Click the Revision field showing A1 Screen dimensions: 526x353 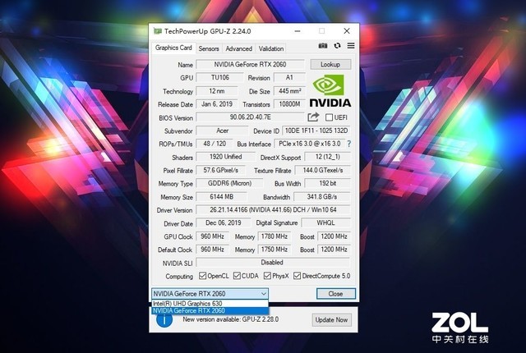click(289, 78)
